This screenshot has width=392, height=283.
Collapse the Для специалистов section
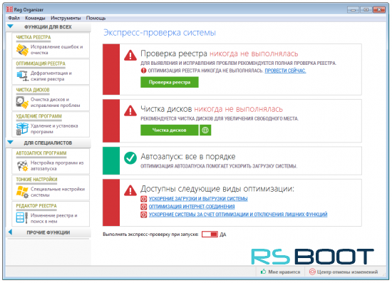(x=11, y=143)
